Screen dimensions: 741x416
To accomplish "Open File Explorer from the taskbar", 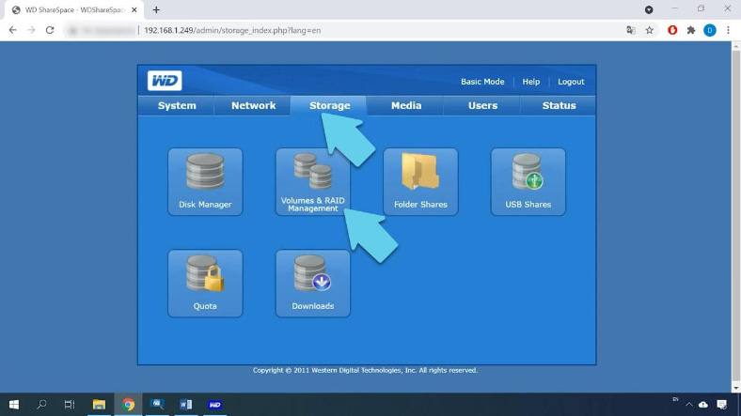I will tap(99, 404).
